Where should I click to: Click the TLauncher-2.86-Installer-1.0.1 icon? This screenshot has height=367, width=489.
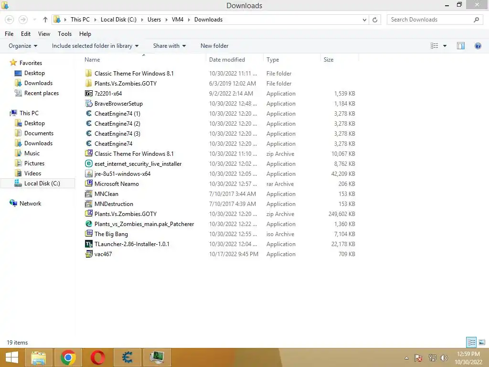[x=88, y=244]
